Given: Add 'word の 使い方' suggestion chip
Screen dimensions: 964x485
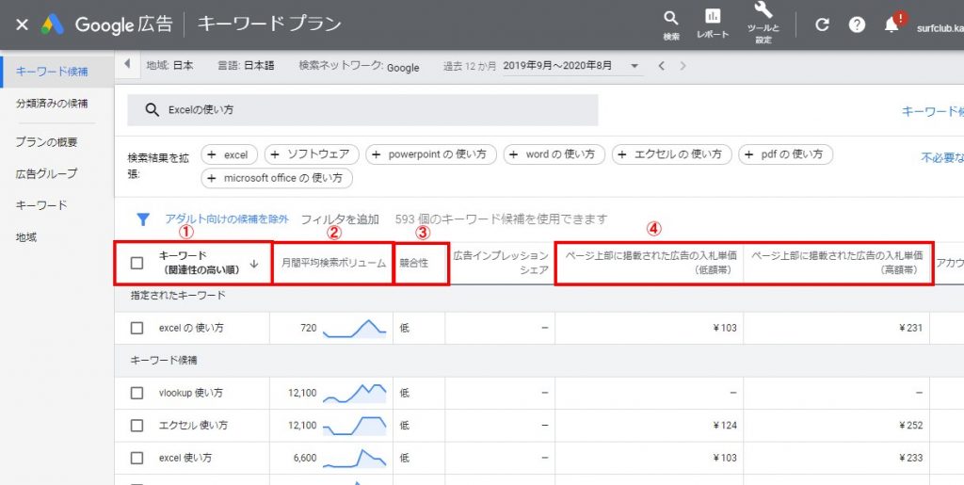Looking at the screenshot, I should pos(554,154).
